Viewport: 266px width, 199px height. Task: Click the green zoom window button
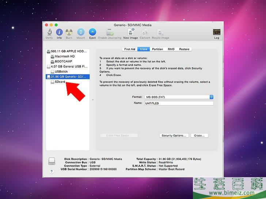pos(56,25)
